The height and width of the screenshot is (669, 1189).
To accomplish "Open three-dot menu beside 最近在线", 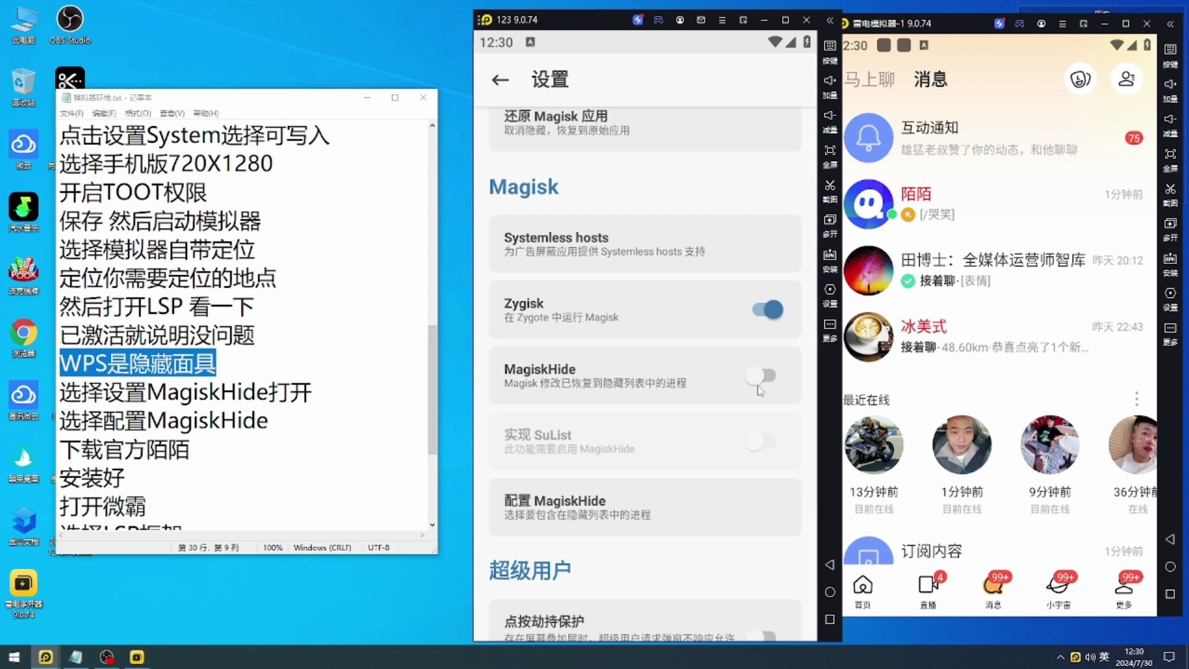I will tap(1136, 399).
